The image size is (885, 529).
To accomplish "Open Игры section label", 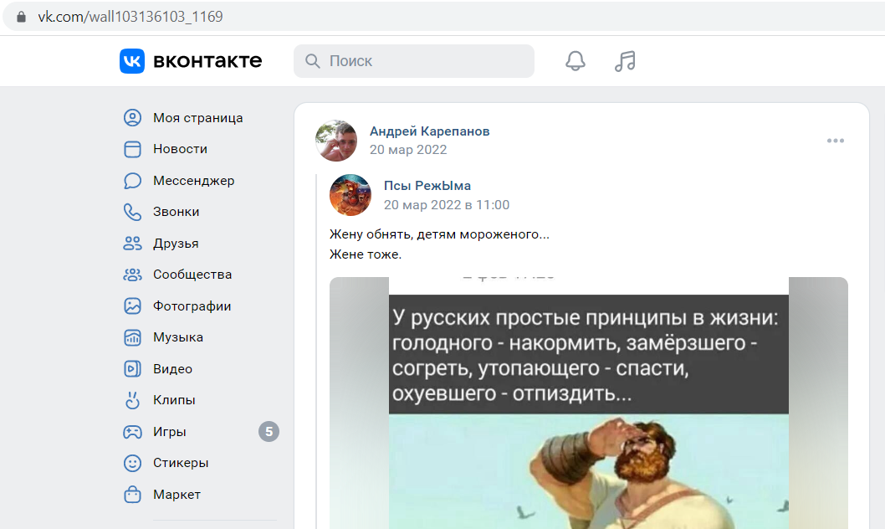I will (169, 432).
